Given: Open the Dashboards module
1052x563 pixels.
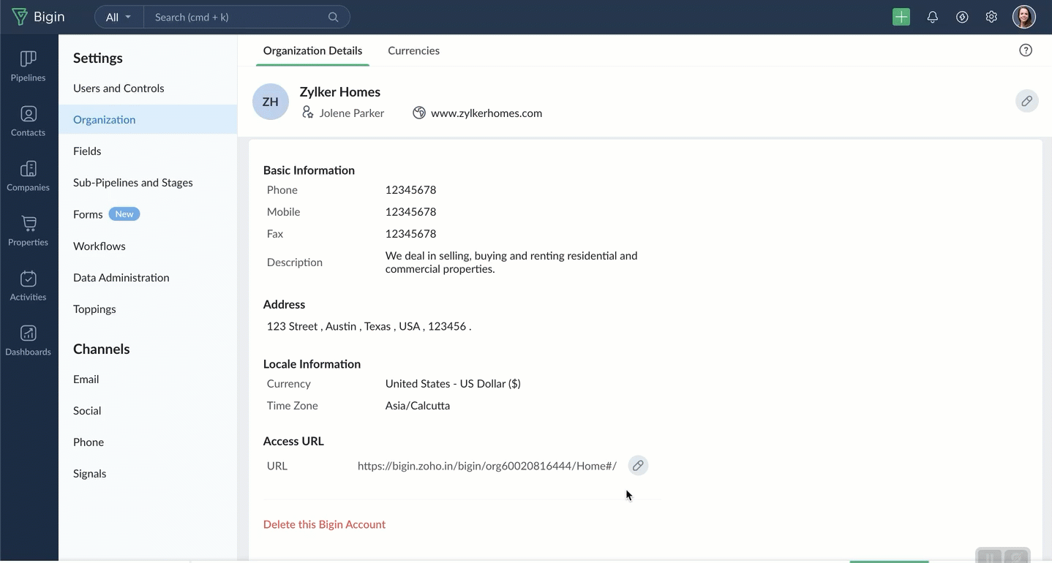Looking at the screenshot, I should [29, 340].
